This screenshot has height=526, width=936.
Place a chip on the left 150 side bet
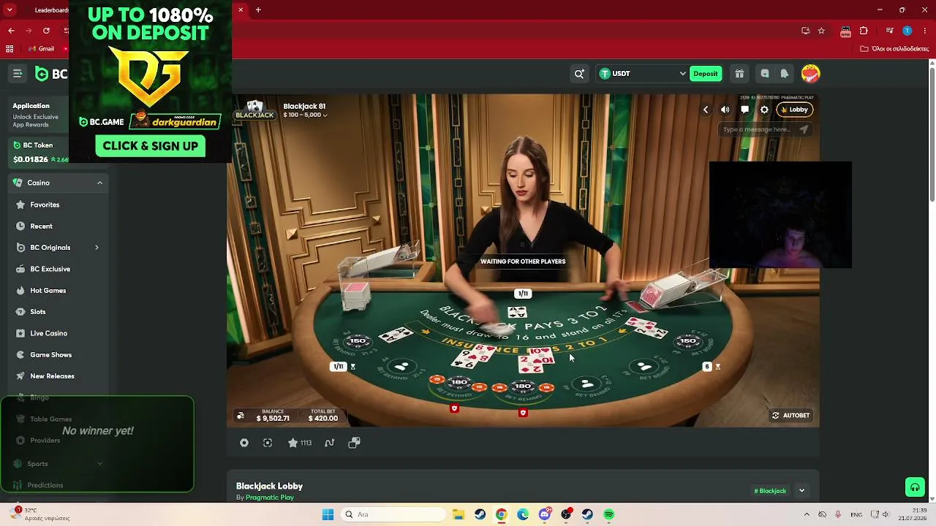tap(358, 341)
